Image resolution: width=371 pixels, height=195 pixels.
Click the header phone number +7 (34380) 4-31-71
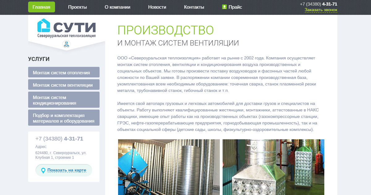pyautogui.click(x=318, y=4)
